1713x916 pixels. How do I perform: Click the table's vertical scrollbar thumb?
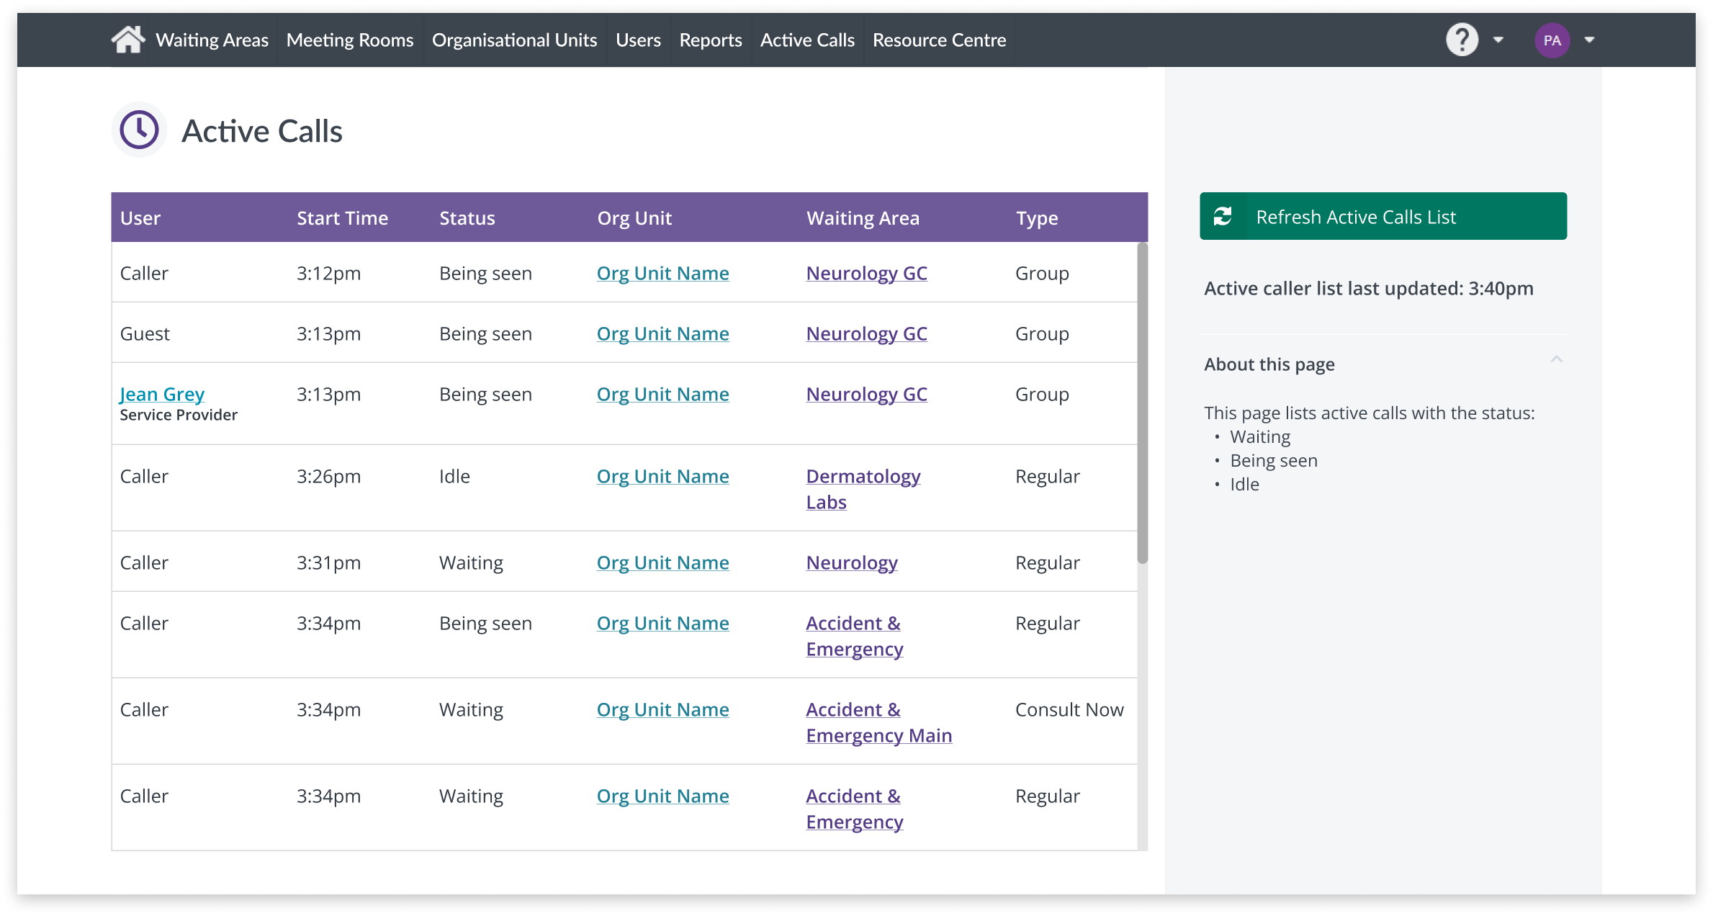1142,403
